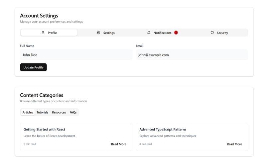
Task: Click the red notification badge dot
Action: (x=176, y=33)
